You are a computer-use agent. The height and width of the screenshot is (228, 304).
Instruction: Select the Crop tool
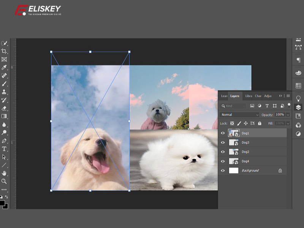pos(4,51)
